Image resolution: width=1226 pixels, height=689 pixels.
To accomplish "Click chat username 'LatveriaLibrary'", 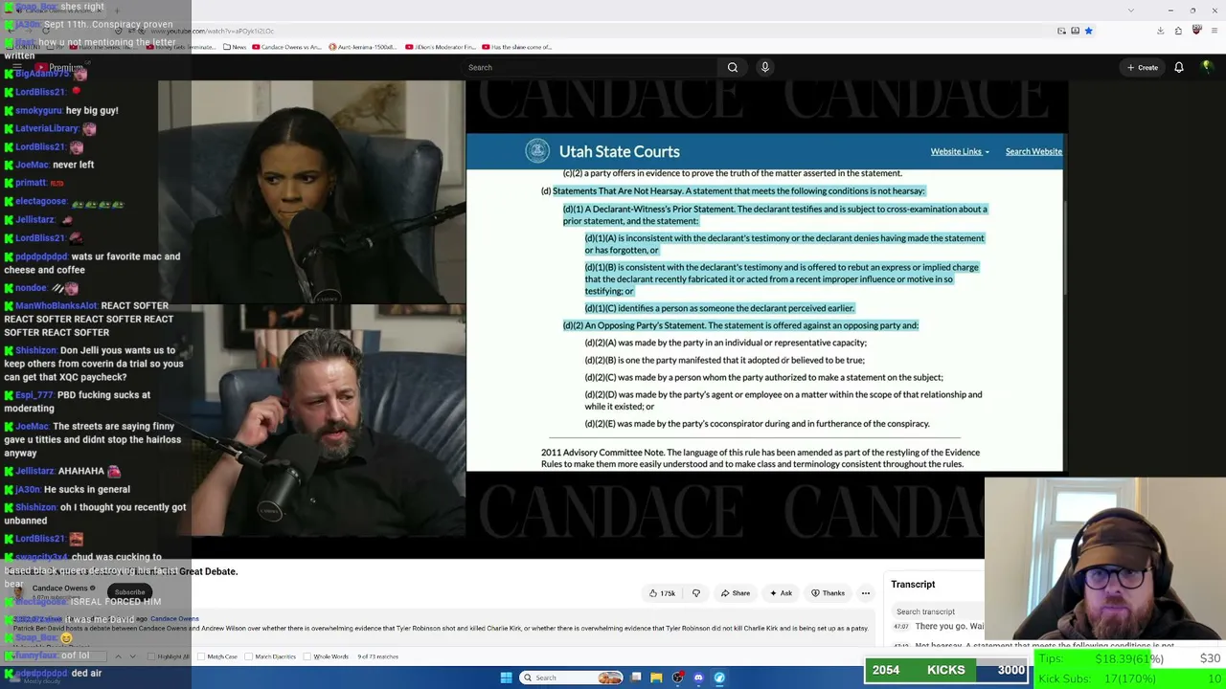I will coord(47,128).
